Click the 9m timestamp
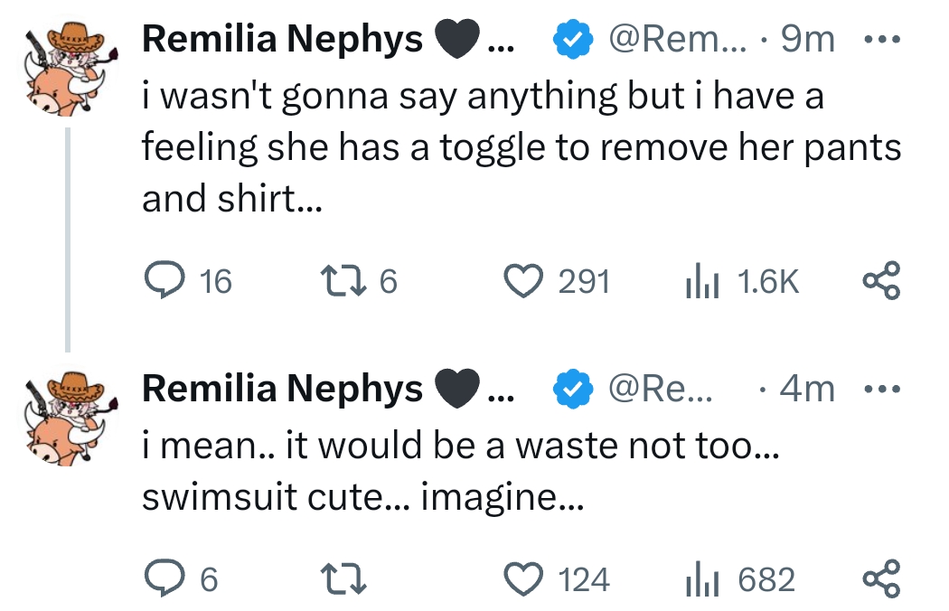This screenshot has width=949, height=611. 807,40
